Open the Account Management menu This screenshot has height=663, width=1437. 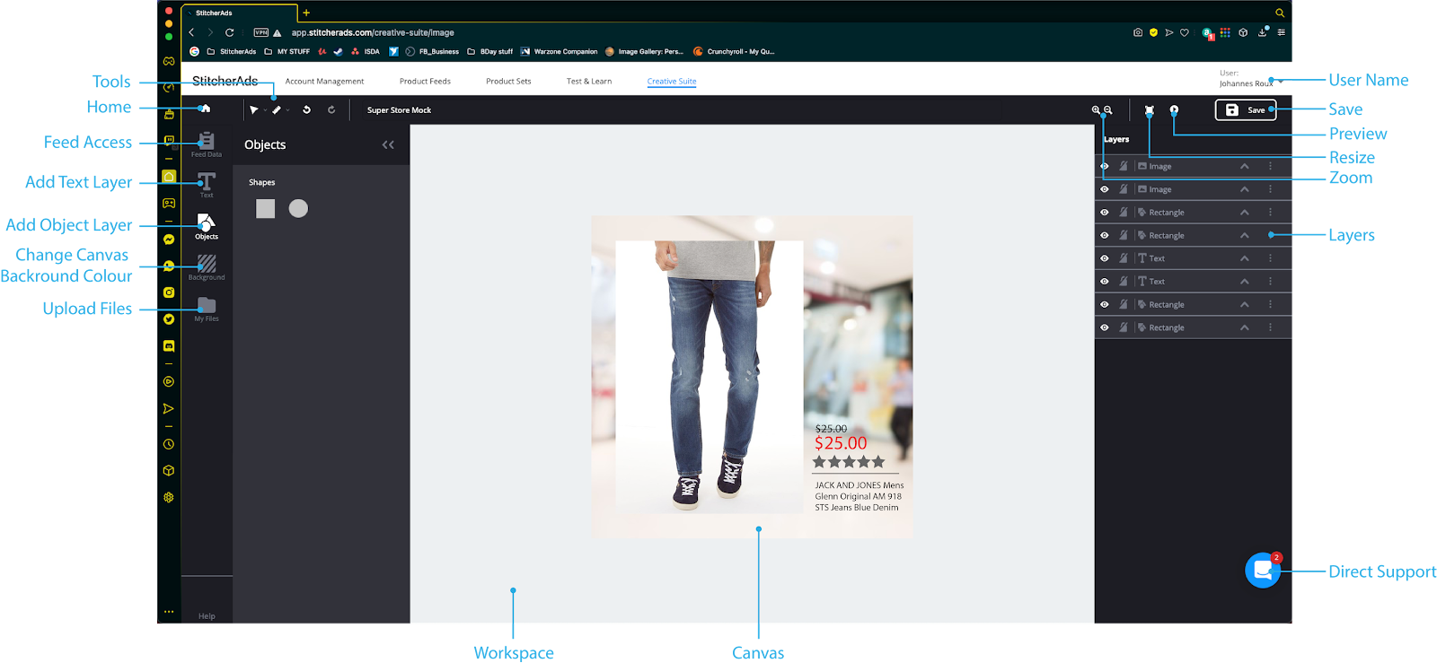[324, 82]
